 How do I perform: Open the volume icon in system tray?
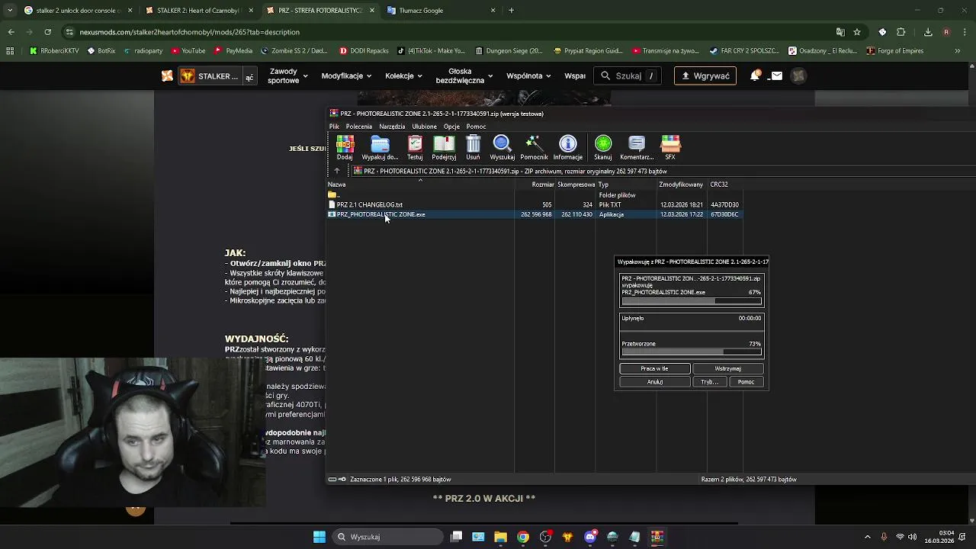[x=912, y=537]
